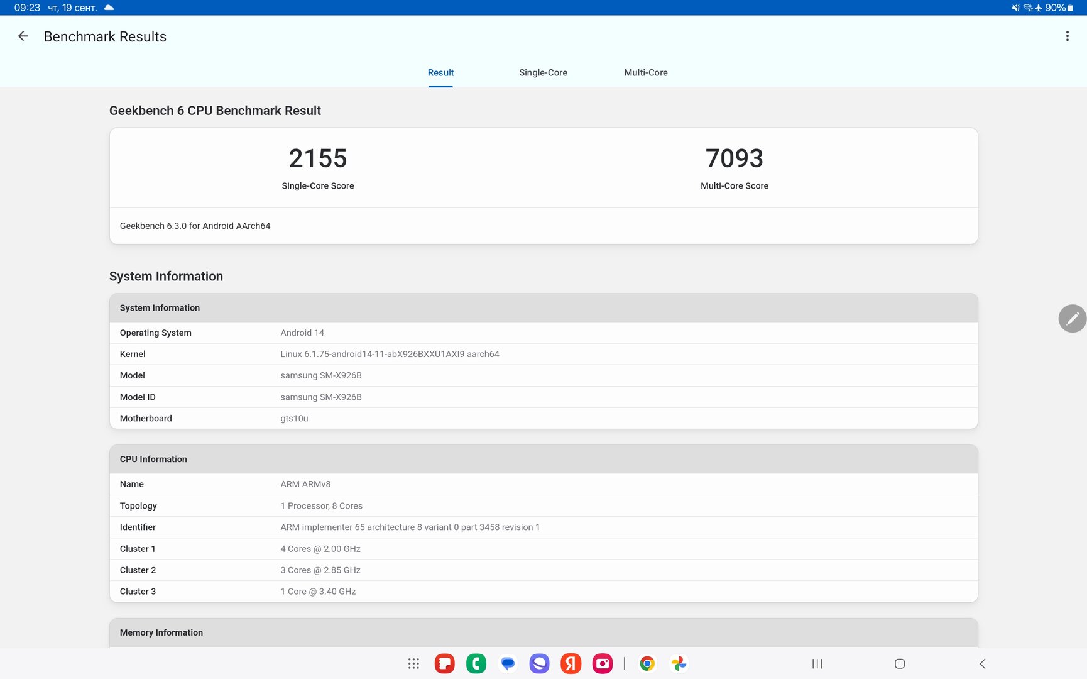Open Google Photos from the taskbar

[x=679, y=664]
